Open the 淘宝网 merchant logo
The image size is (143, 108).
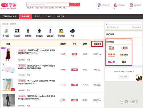click(111, 55)
